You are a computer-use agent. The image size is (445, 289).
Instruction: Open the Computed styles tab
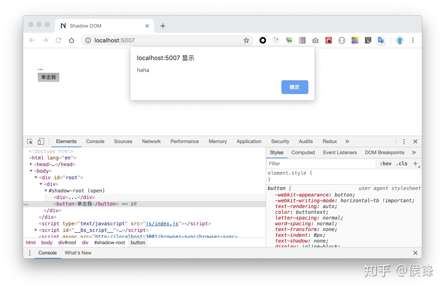coord(303,152)
